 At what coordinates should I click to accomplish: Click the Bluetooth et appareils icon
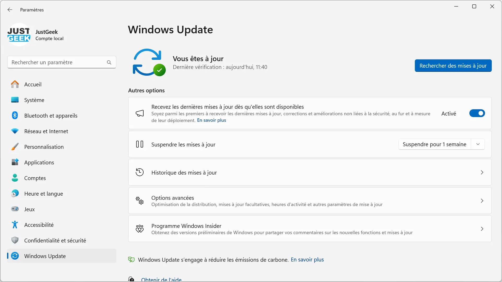15,116
